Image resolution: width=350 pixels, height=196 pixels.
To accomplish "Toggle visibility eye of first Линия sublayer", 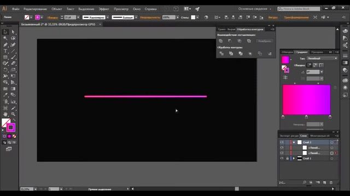I will pos(282,148).
